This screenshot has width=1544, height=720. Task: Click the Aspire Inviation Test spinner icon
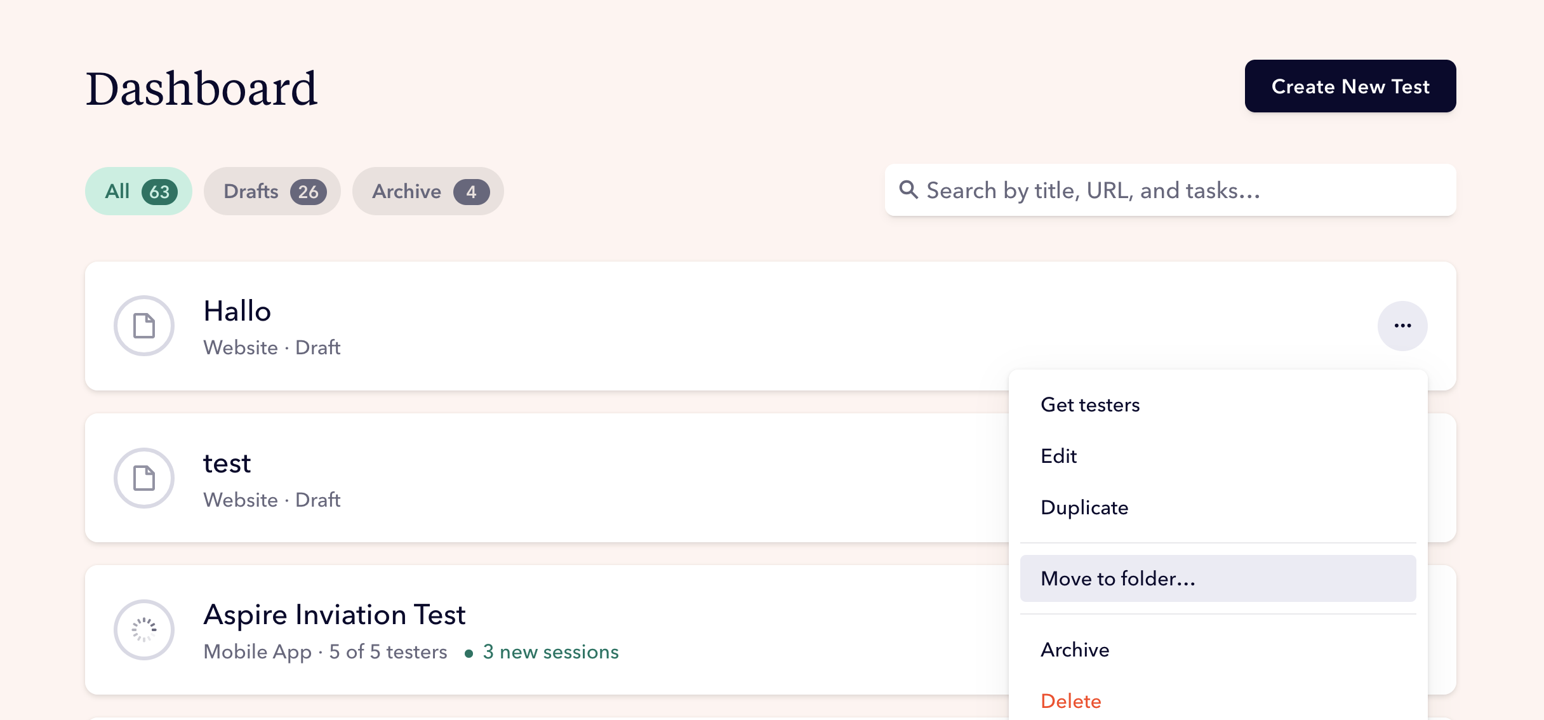point(144,630)
